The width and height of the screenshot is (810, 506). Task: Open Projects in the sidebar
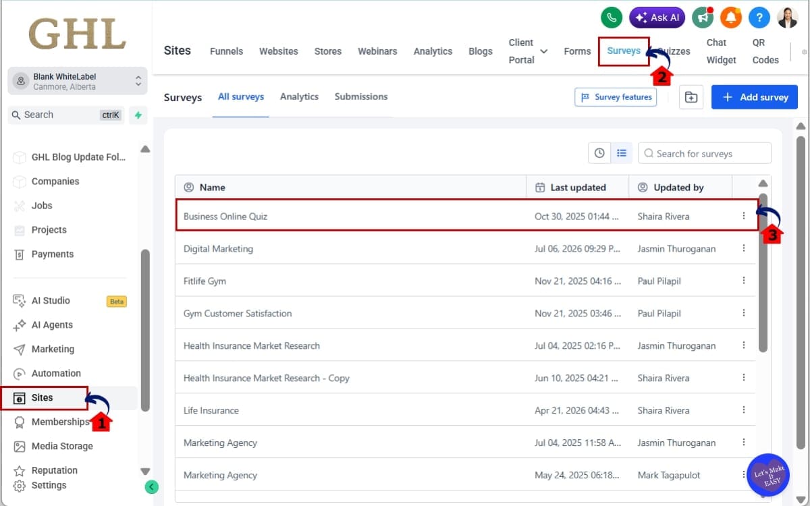49,230
